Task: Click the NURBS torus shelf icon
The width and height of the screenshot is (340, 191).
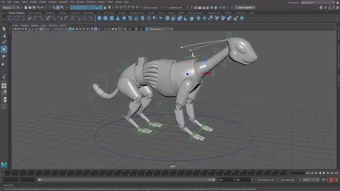Action: [x=130, y=18]
